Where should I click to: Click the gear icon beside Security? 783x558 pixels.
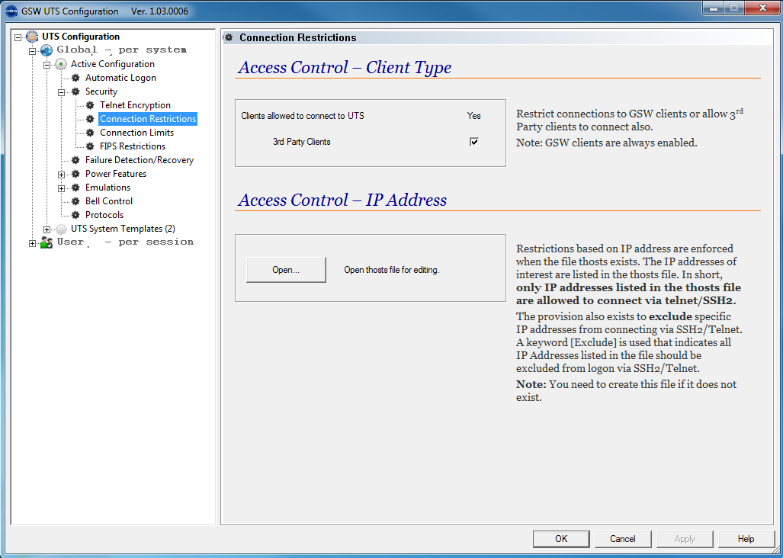pos(75,91)
